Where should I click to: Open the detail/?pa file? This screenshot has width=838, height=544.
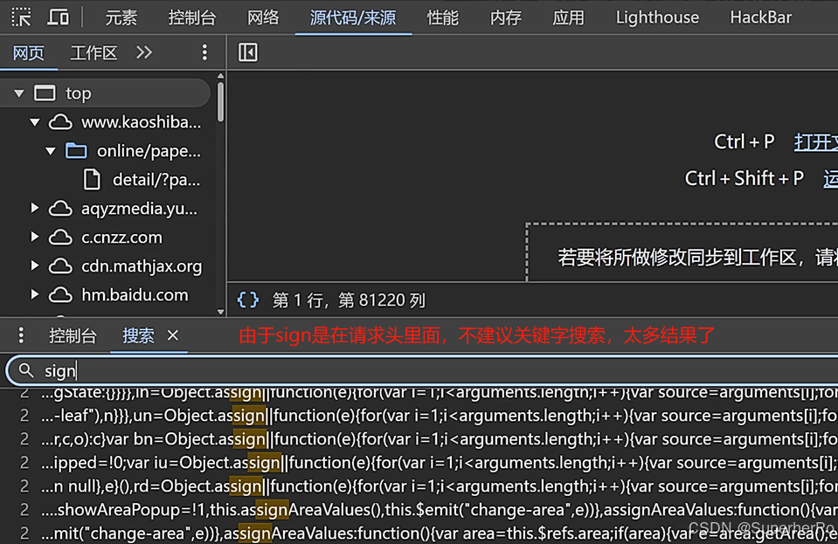click(156, 180)
